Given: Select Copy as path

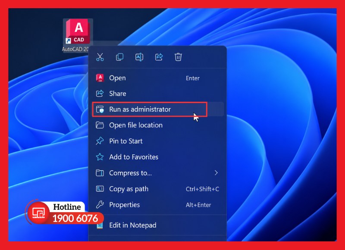Looking at the screenshot, I should tap(158, 189).
